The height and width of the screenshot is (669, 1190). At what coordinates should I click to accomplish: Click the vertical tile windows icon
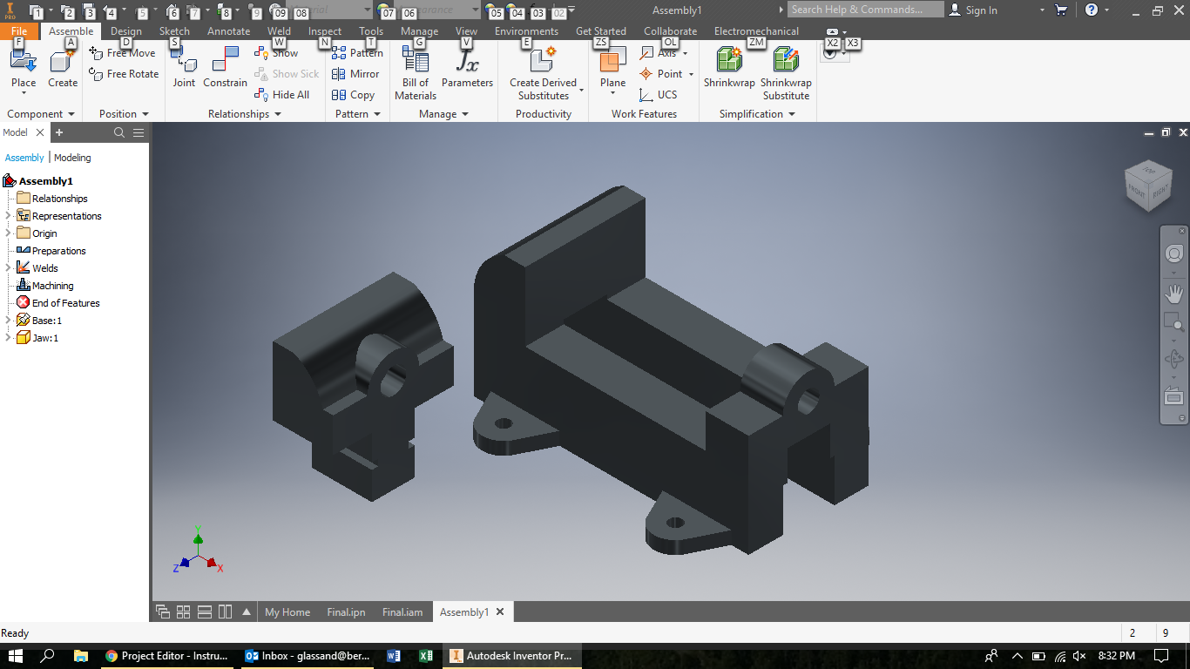coord(225,612)
